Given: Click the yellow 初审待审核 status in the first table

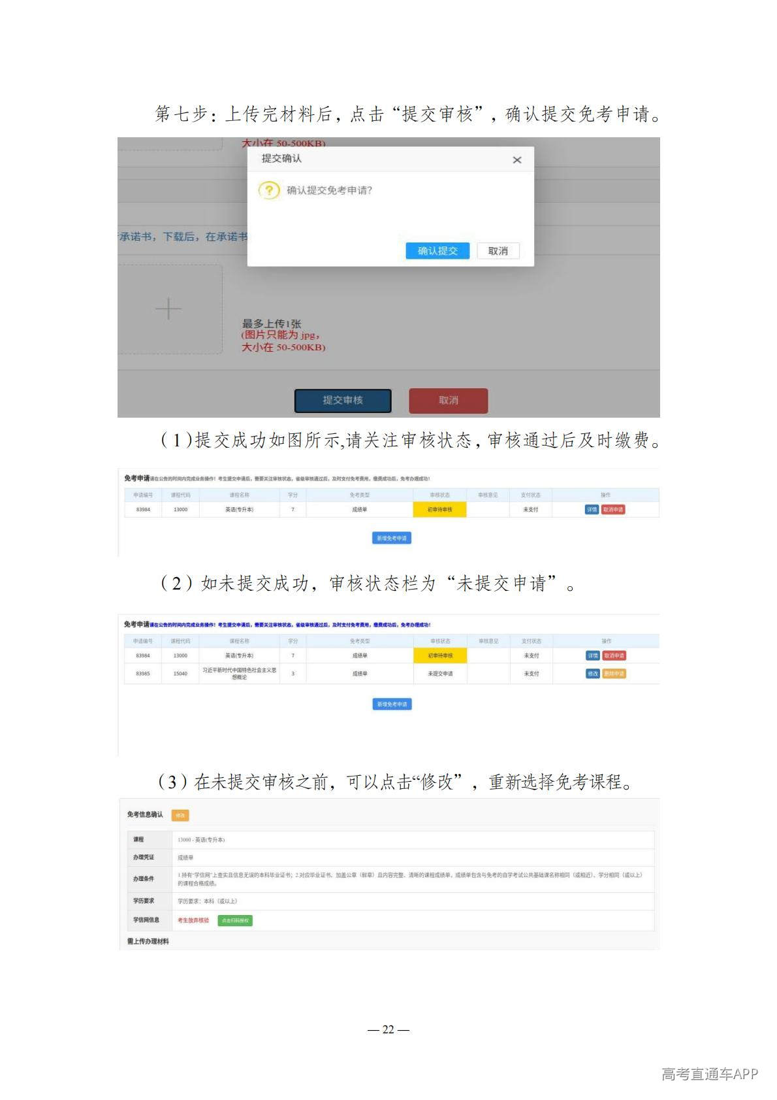Looking at the screenshot, I should pos(439,509).
